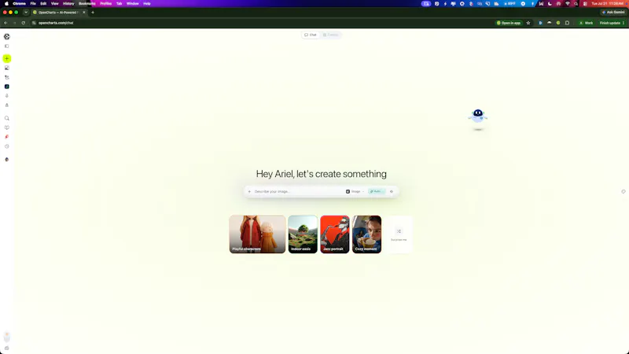The width and height of the screenshot is (629, 354).
Task: Toggle the sidebar panel collapse icon
Action: [x=7, y=46]
